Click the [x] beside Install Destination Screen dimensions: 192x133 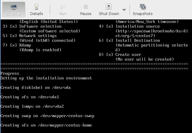(x=109, y=40)
